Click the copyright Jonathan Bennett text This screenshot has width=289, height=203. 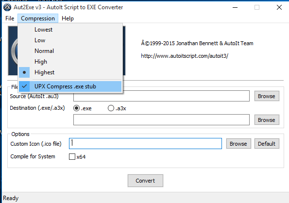[197, 43]
